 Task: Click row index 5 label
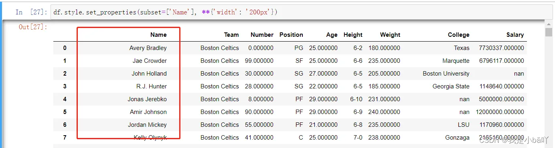[x=65, y=112]
